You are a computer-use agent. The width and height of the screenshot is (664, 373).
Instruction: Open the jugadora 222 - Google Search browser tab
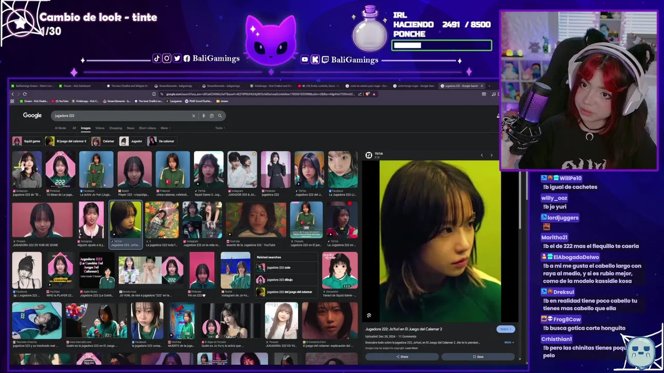click(462, 85)
